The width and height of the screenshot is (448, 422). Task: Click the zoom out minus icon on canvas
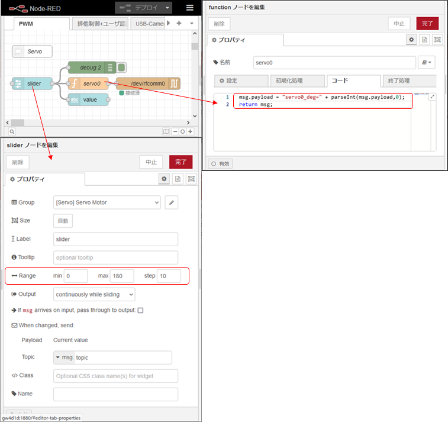click(x=175, y=131)
